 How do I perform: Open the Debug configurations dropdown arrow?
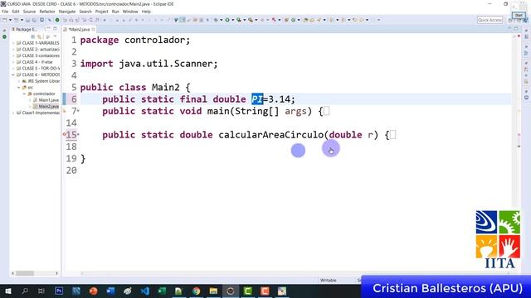[x=222, y=20]
